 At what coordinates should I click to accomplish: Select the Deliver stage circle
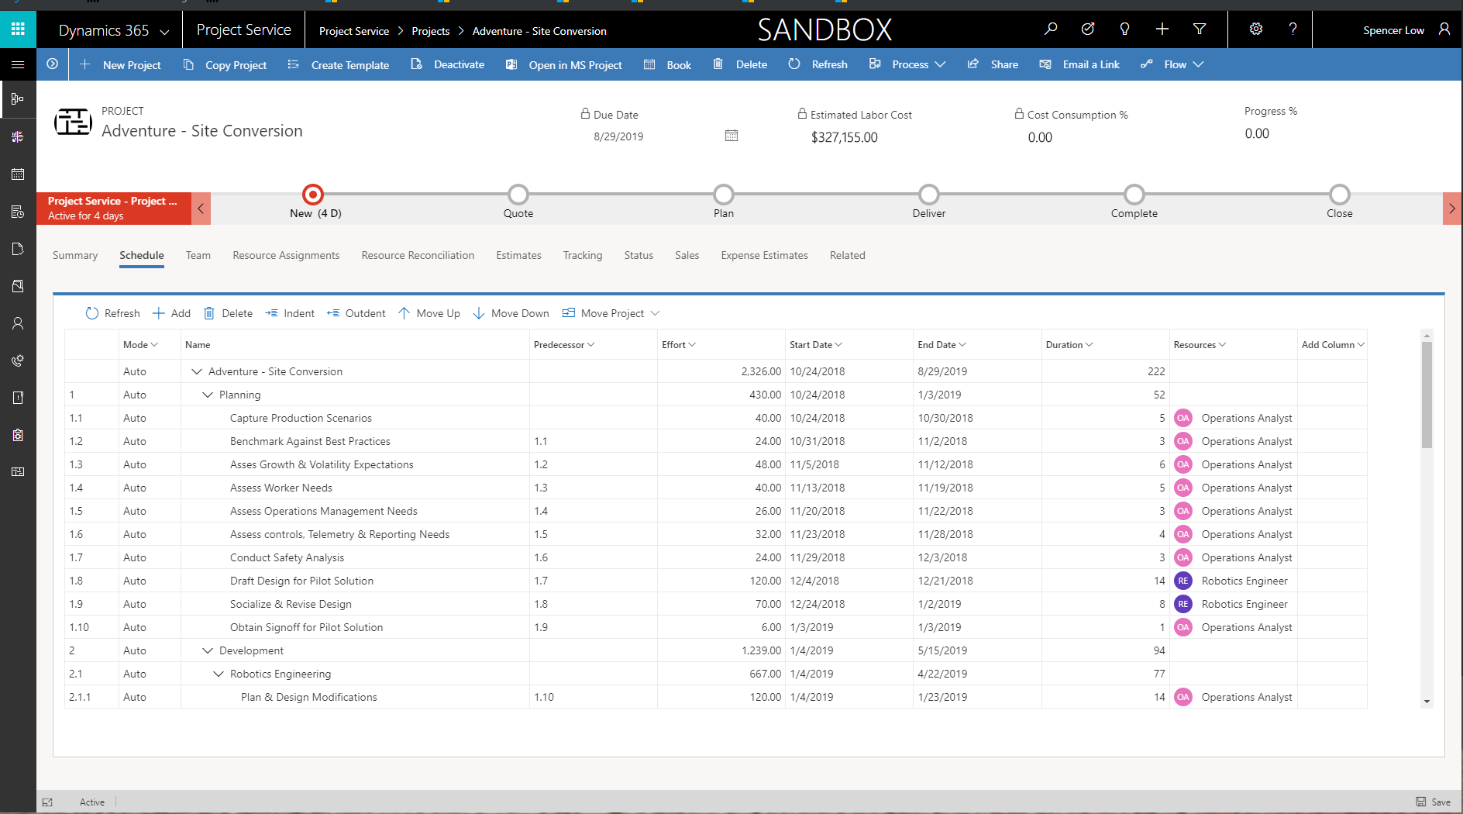[928, 194]
